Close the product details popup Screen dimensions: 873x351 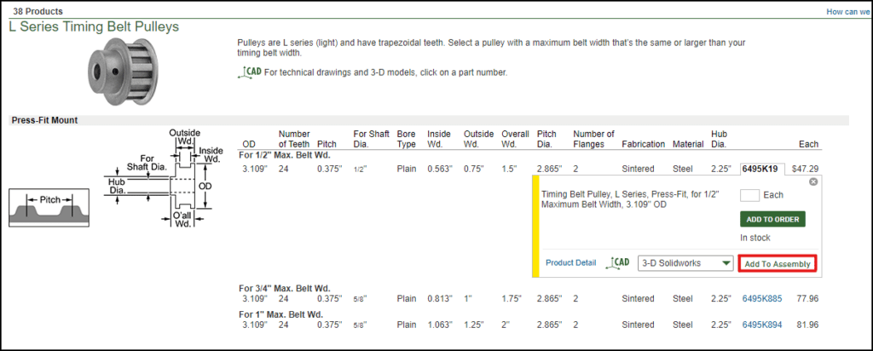(x=812, y=181)
